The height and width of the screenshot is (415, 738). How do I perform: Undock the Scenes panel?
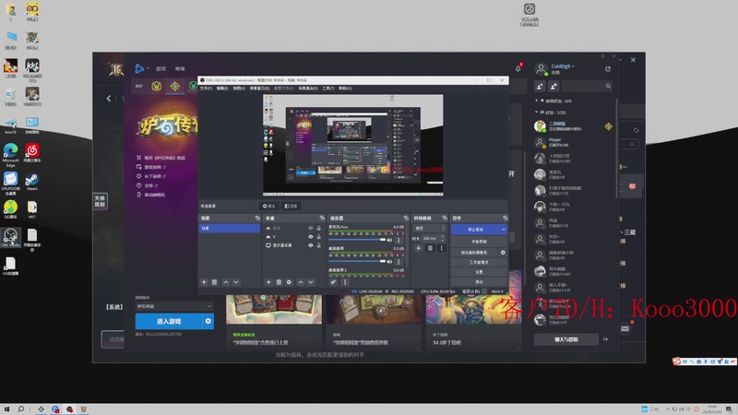pyautogui.click(x=257, y=219)
